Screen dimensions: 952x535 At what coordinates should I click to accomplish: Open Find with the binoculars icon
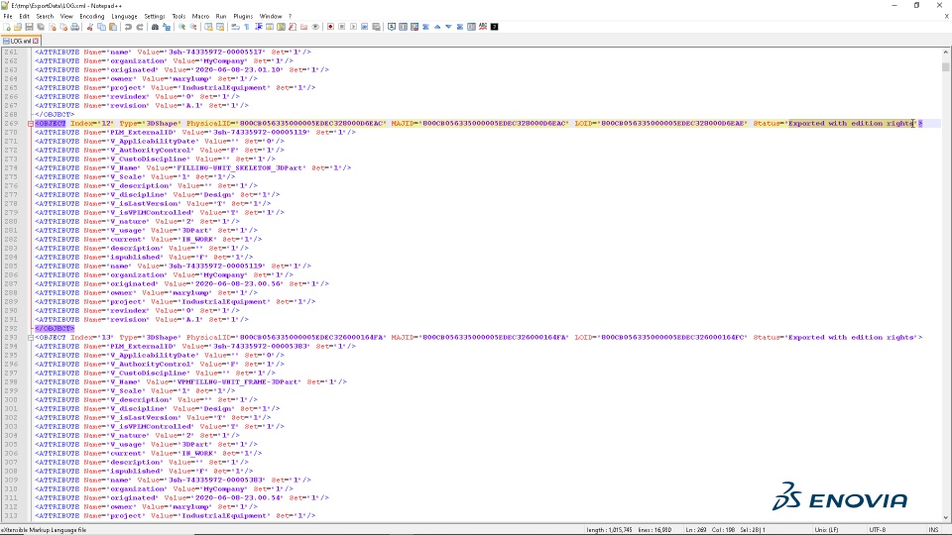coord(155,27)
